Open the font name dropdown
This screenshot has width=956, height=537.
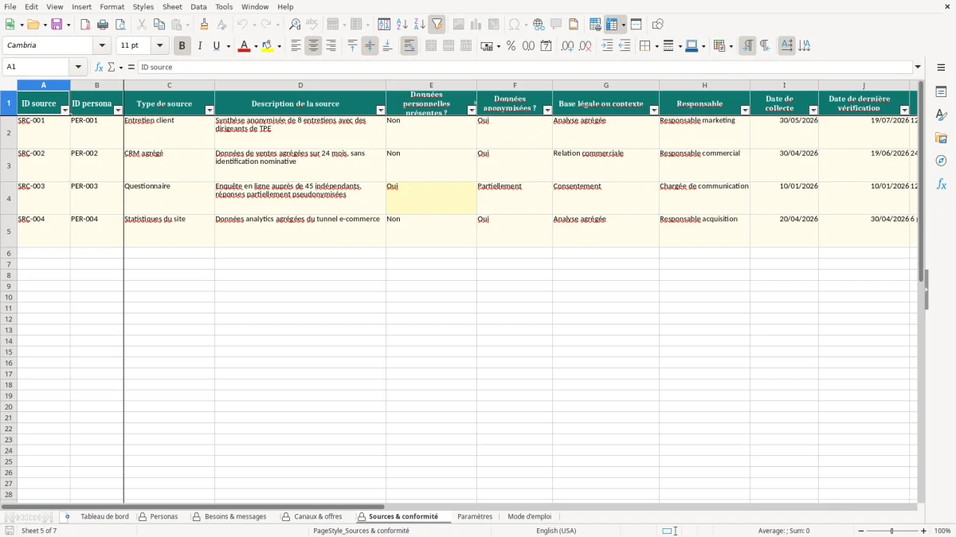[102, 46]
